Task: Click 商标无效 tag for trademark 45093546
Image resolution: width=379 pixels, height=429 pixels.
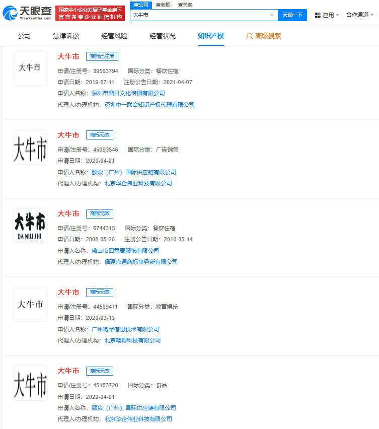Action: pos(100,135)
